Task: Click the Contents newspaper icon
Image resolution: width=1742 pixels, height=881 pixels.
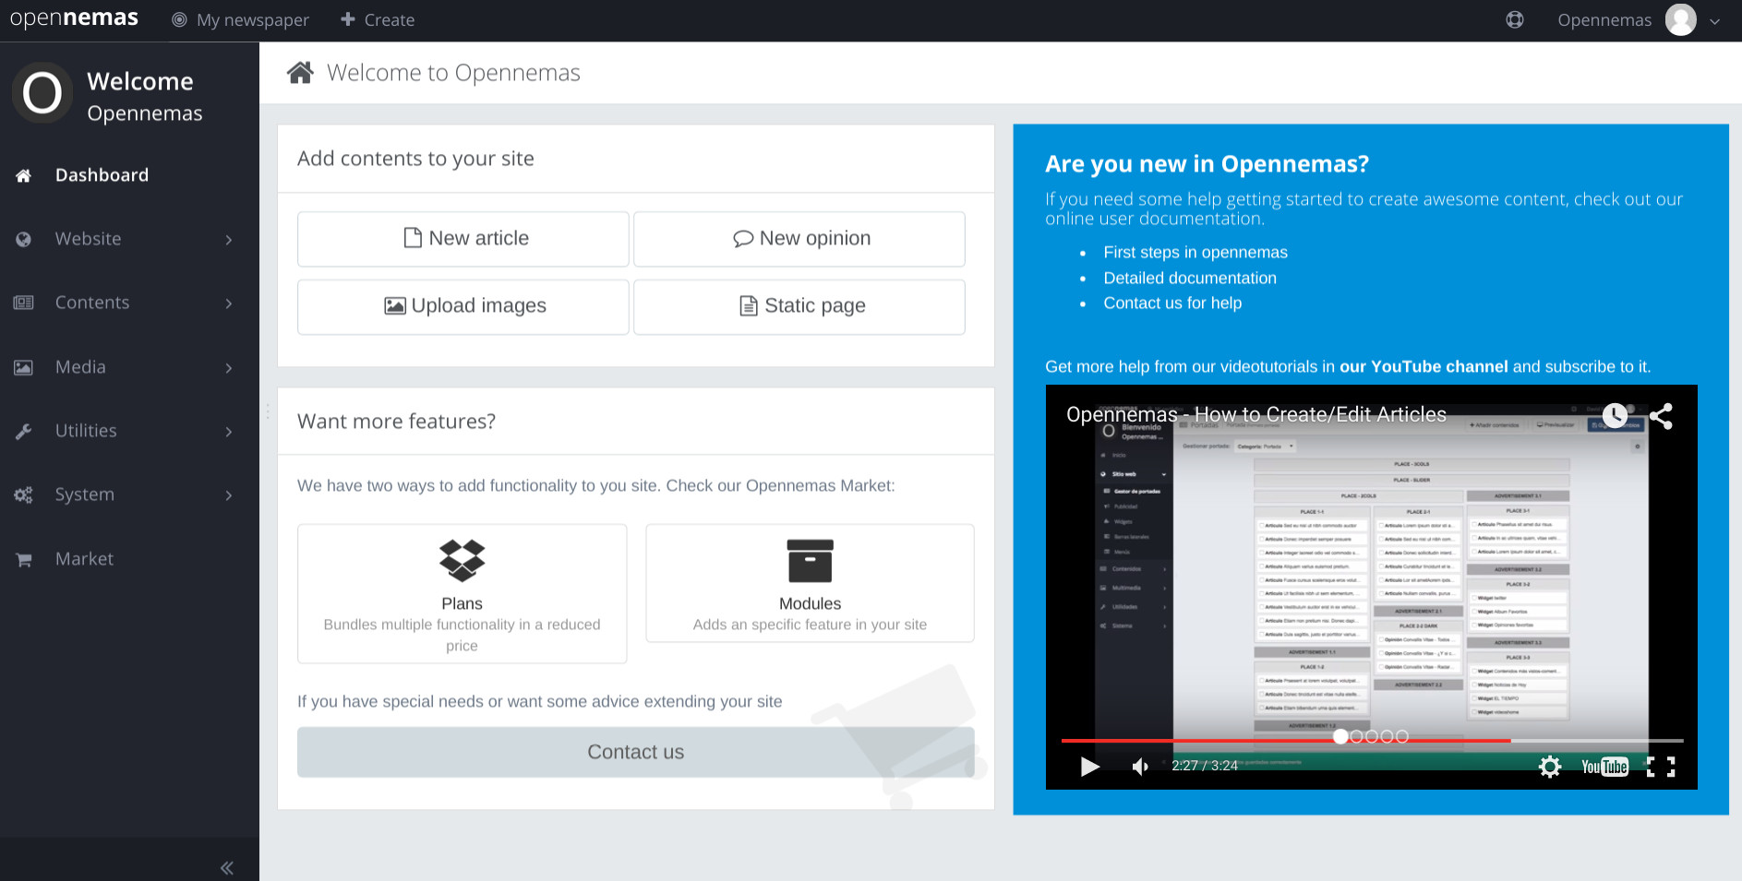Action: (23, 303)
